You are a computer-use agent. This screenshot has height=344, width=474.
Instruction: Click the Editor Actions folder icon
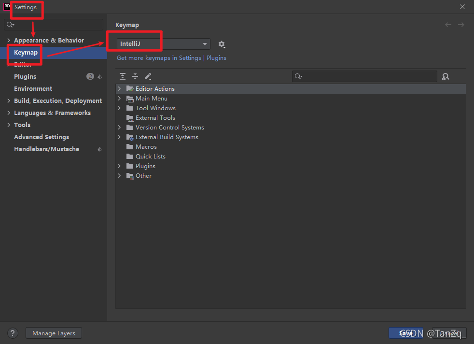point(130,88)
